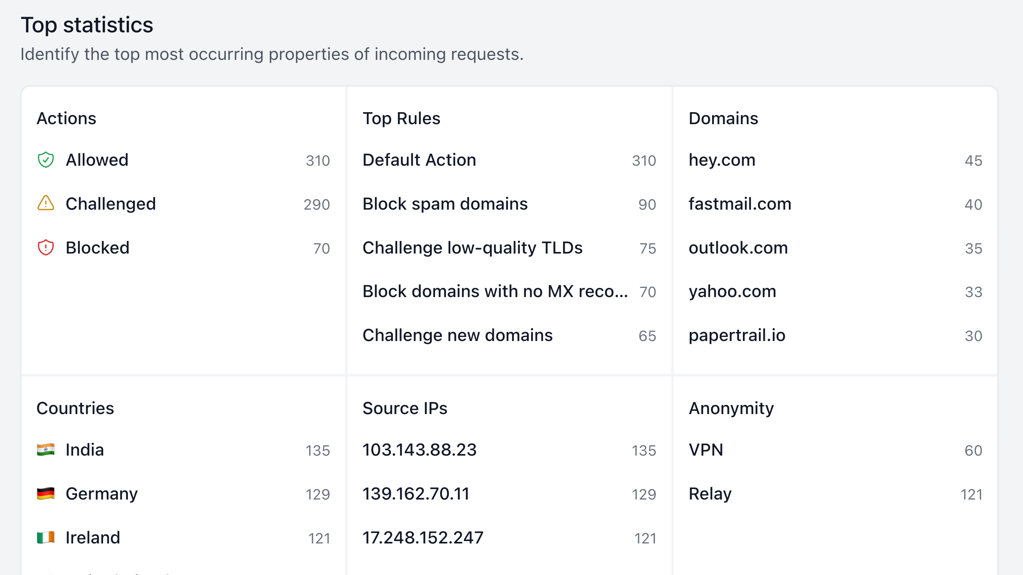Click the yahoo.com domain entry
Image resolution: width=1023 pixels, height=575 pixels.
(x=732, y=291)
